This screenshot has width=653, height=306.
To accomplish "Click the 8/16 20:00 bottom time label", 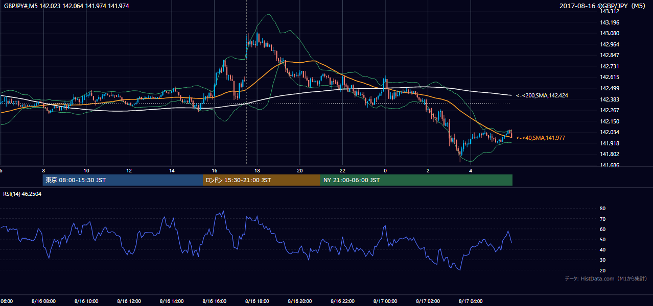I will click(x=300, y=301).
